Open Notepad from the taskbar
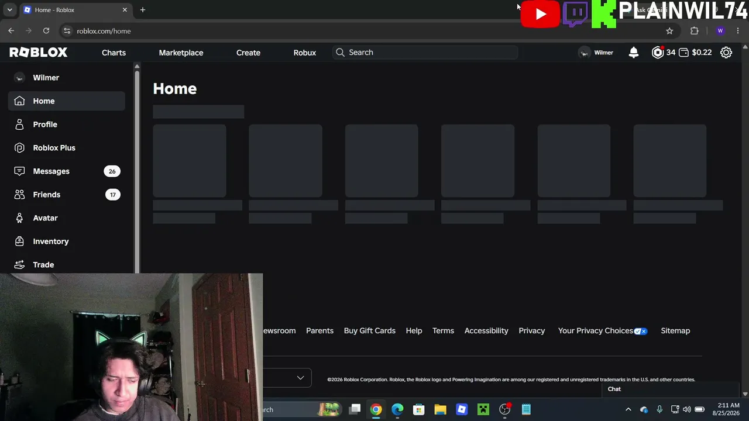 click(x=526, y=409)
